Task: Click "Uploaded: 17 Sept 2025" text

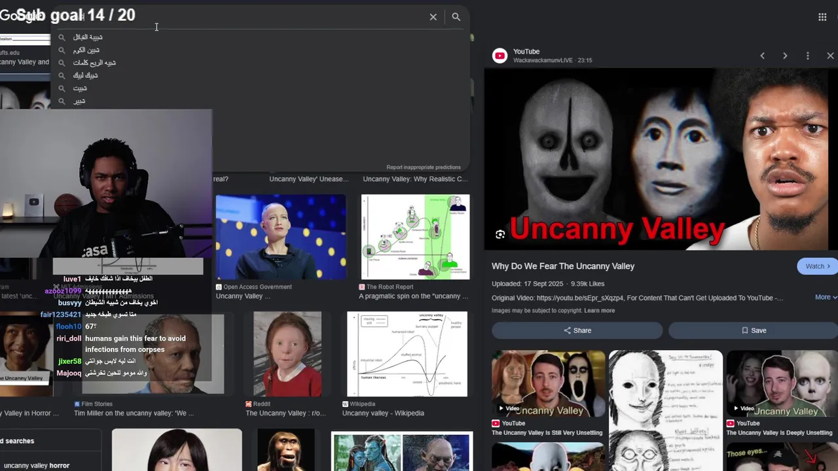Action: [x=528, y=284]
